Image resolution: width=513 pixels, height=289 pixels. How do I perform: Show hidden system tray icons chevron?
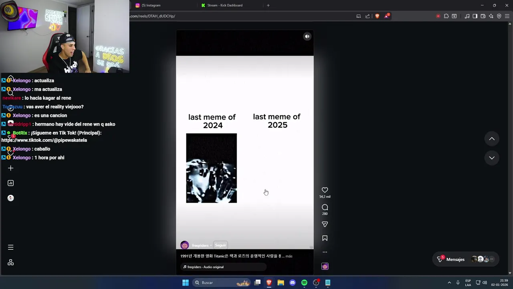tap(449, 283)
